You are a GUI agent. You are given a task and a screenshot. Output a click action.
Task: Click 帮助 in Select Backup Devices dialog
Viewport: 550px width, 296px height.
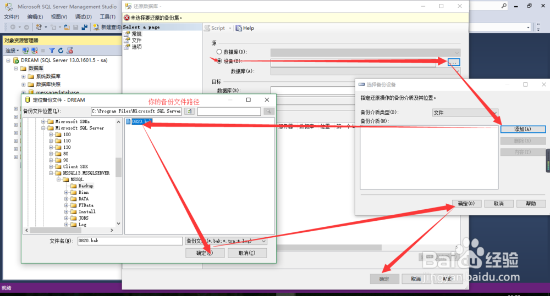tap(531, 204)
